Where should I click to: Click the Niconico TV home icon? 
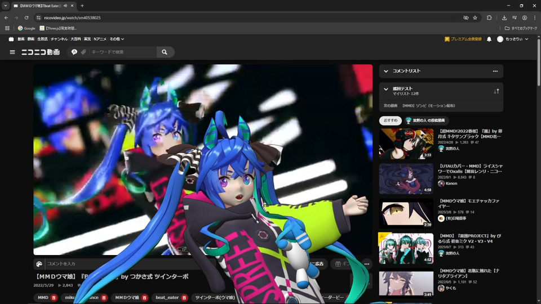(11, 39)
